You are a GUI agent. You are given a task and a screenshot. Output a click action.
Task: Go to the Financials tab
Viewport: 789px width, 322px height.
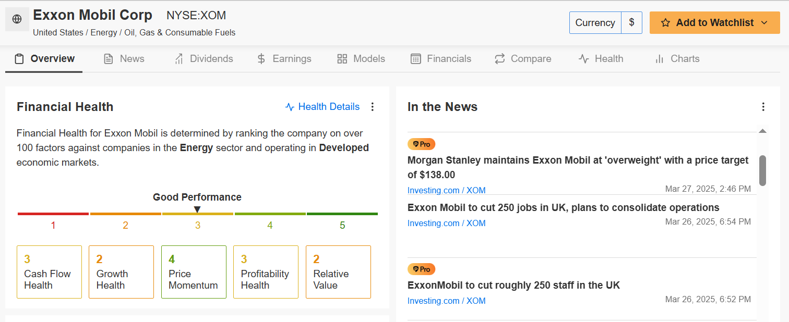441,59
